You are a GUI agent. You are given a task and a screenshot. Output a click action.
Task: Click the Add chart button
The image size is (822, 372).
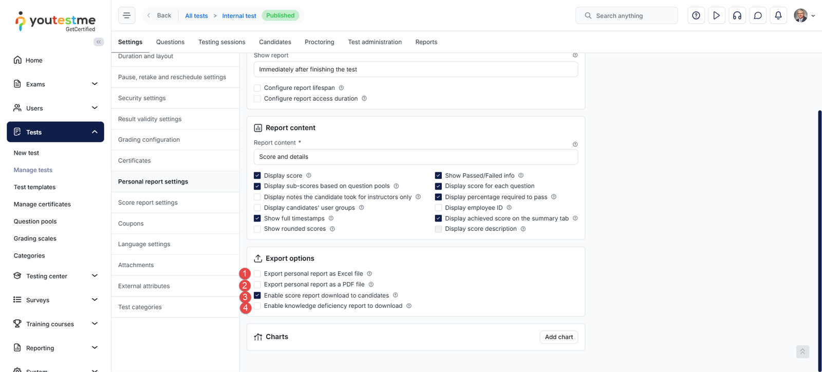pyautogui.click(x=558, y=337)
